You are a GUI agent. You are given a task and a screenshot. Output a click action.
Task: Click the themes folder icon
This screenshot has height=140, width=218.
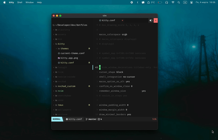pos(59,49)
